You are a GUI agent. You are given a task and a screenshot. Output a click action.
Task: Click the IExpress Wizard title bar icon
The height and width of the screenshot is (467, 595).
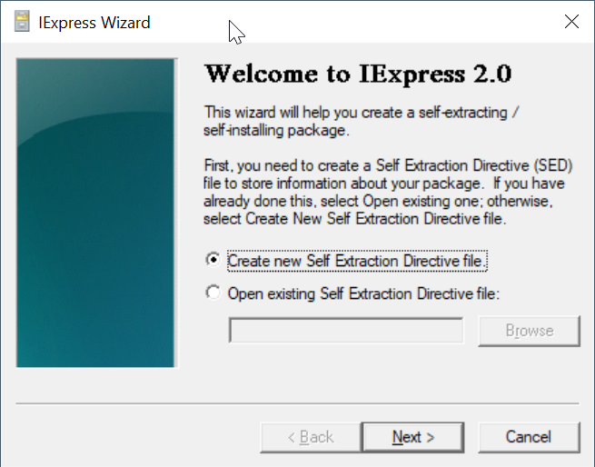[22, 21]
